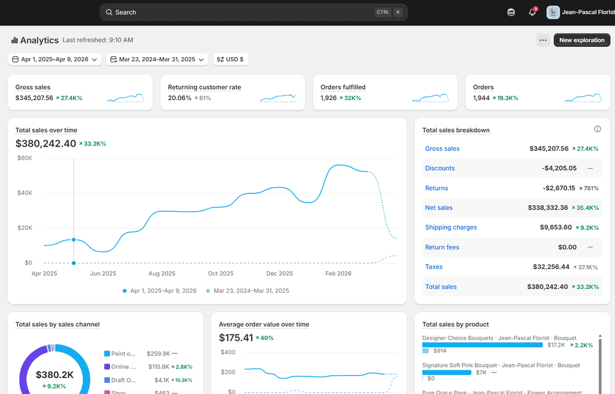Image resolution: width=615 pixels, height=394 pixels.
Task: Click the info icon on Total sales breakdown
Action: [x=597, y=129]
